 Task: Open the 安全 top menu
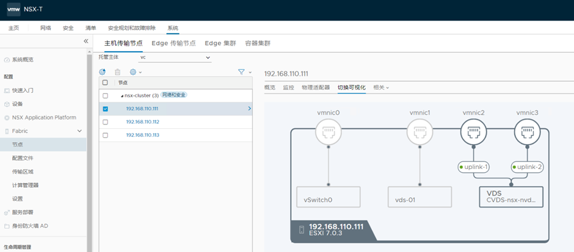(x=68, y=28)
